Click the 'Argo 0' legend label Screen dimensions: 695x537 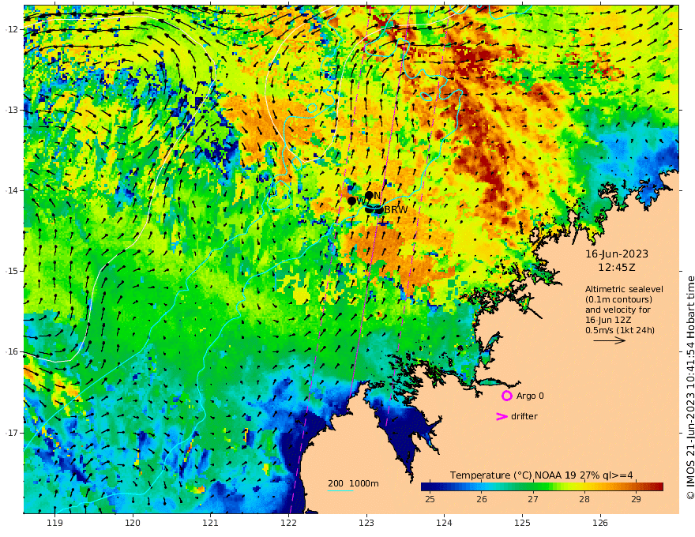click(530, 396)
